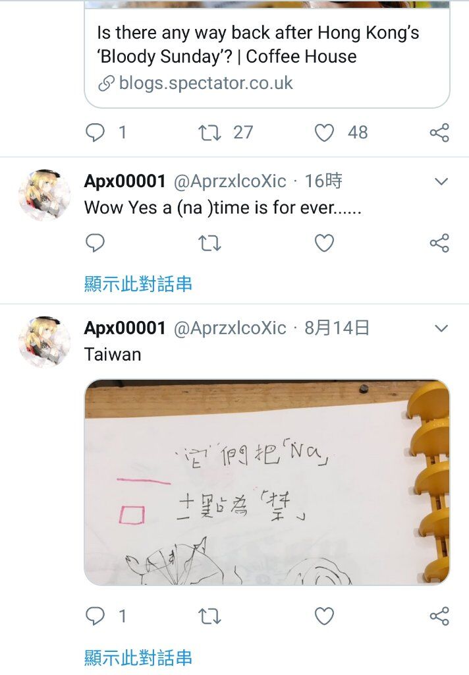469x675 pixels.
Task: Share the Taiwan tweet
Action: (439, 616)
